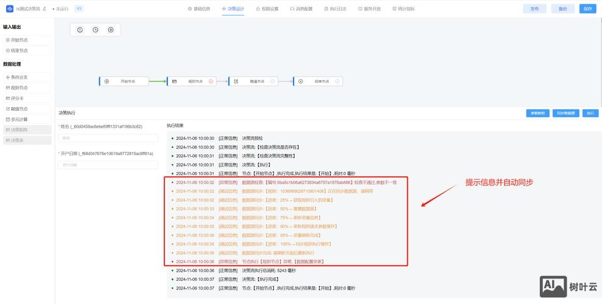Open the V3 version badge
Viewport: 602px width, 304px height.
point(79,9)
